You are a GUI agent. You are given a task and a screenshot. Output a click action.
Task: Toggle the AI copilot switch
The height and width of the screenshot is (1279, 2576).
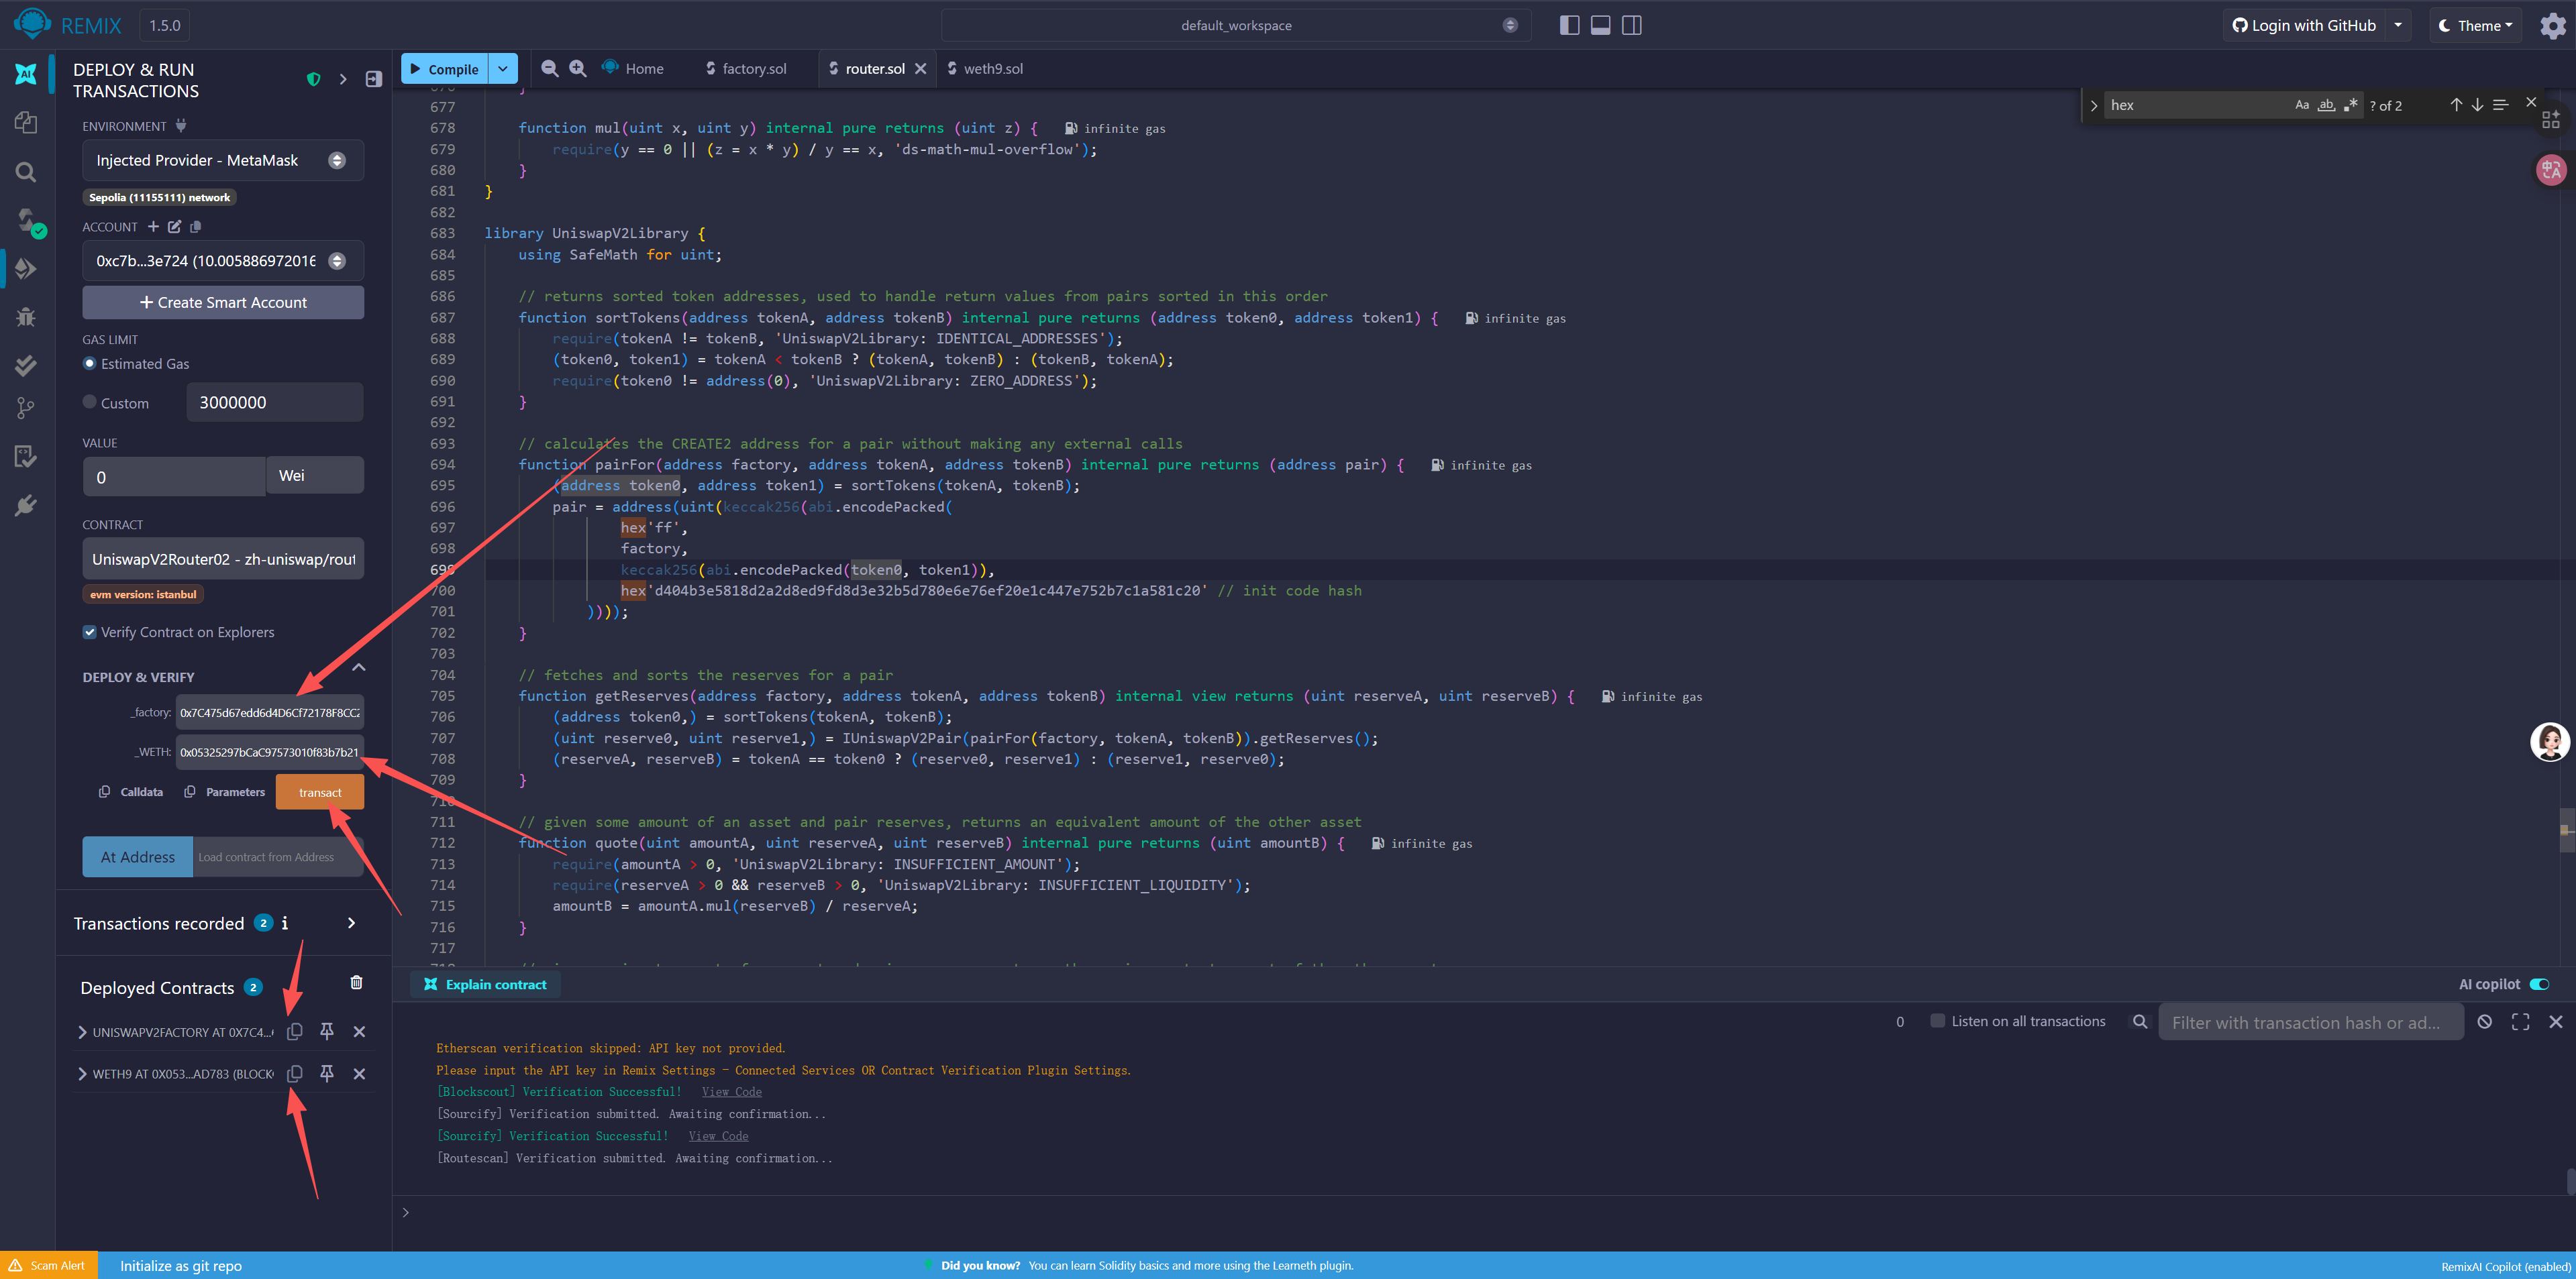click(2539, 984)
